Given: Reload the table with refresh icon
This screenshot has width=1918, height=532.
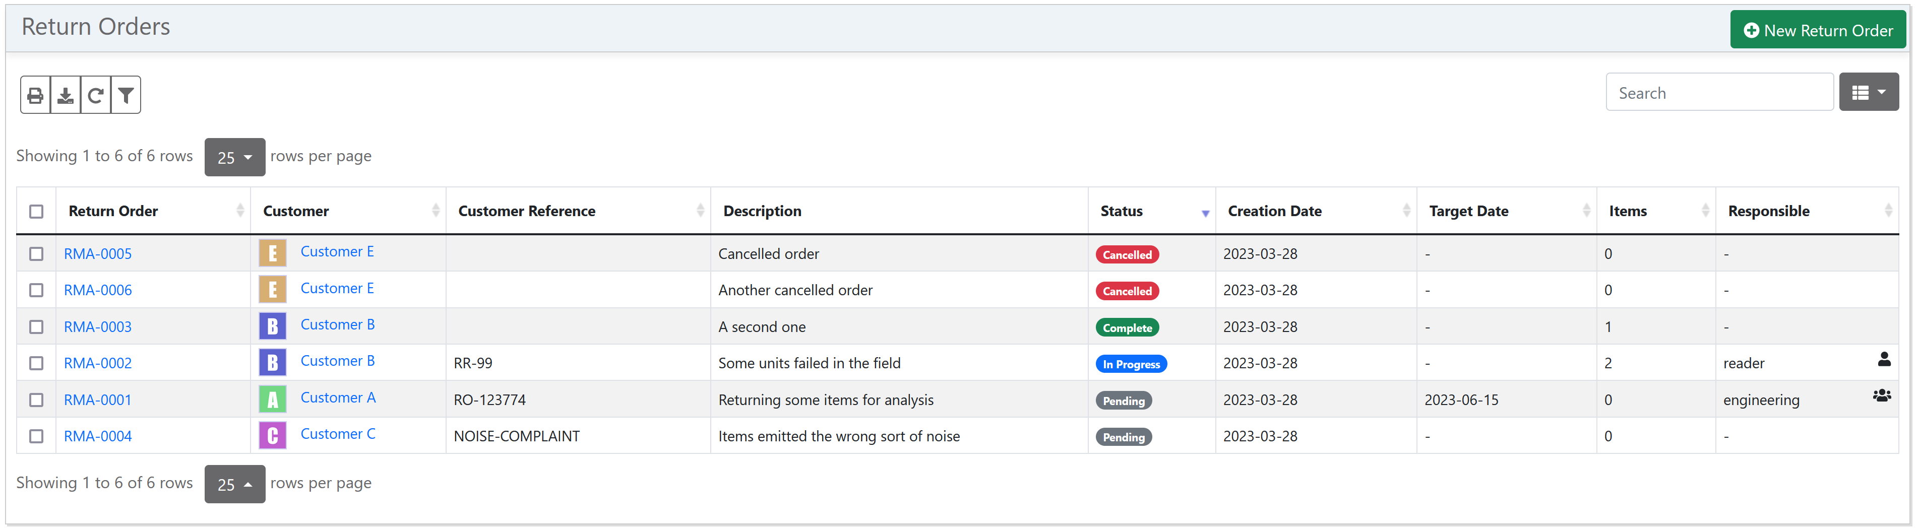Looking at the screenshot, I should (95, 95).
